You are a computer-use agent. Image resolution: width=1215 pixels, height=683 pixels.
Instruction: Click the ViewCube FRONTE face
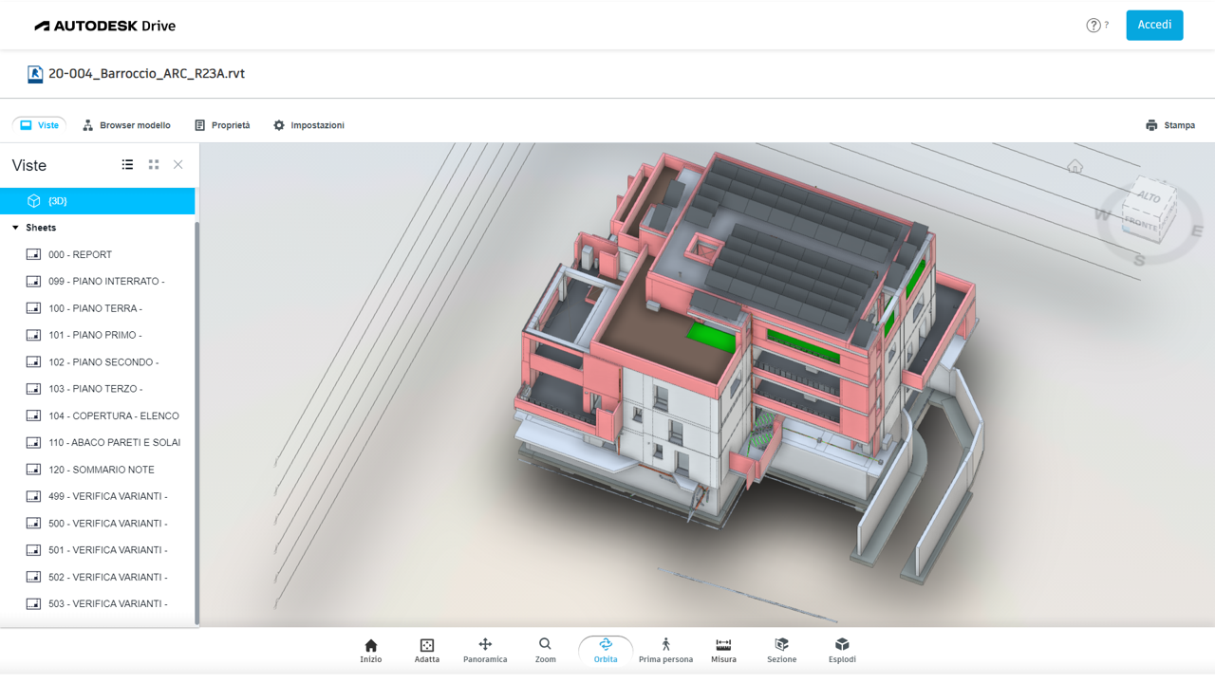1142,222
